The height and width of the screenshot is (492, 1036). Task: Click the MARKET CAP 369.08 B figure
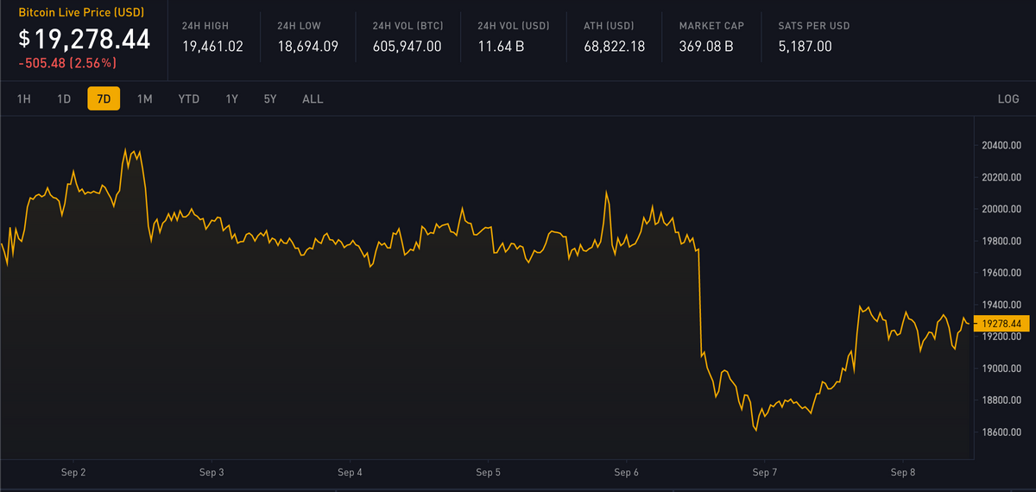[706, 47]
